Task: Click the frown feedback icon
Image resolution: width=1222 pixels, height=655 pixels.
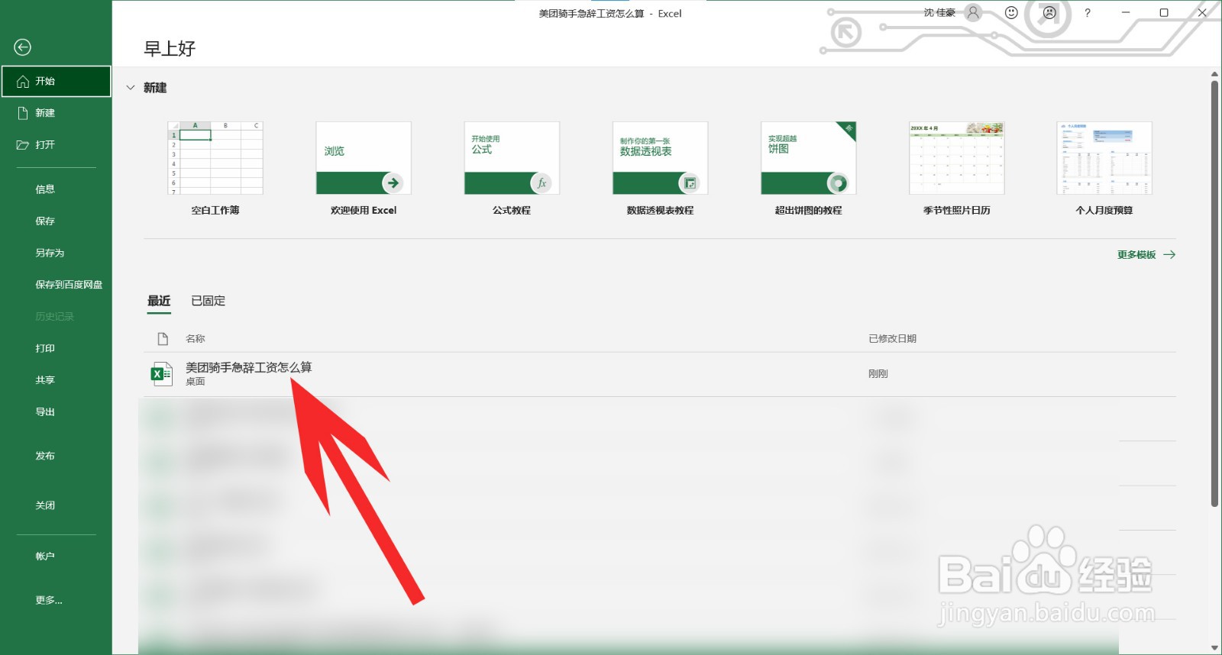Action: (x=1049, y=13)
